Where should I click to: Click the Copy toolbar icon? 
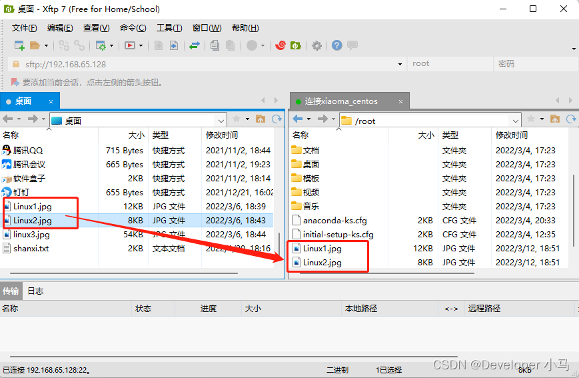[215, 45]
